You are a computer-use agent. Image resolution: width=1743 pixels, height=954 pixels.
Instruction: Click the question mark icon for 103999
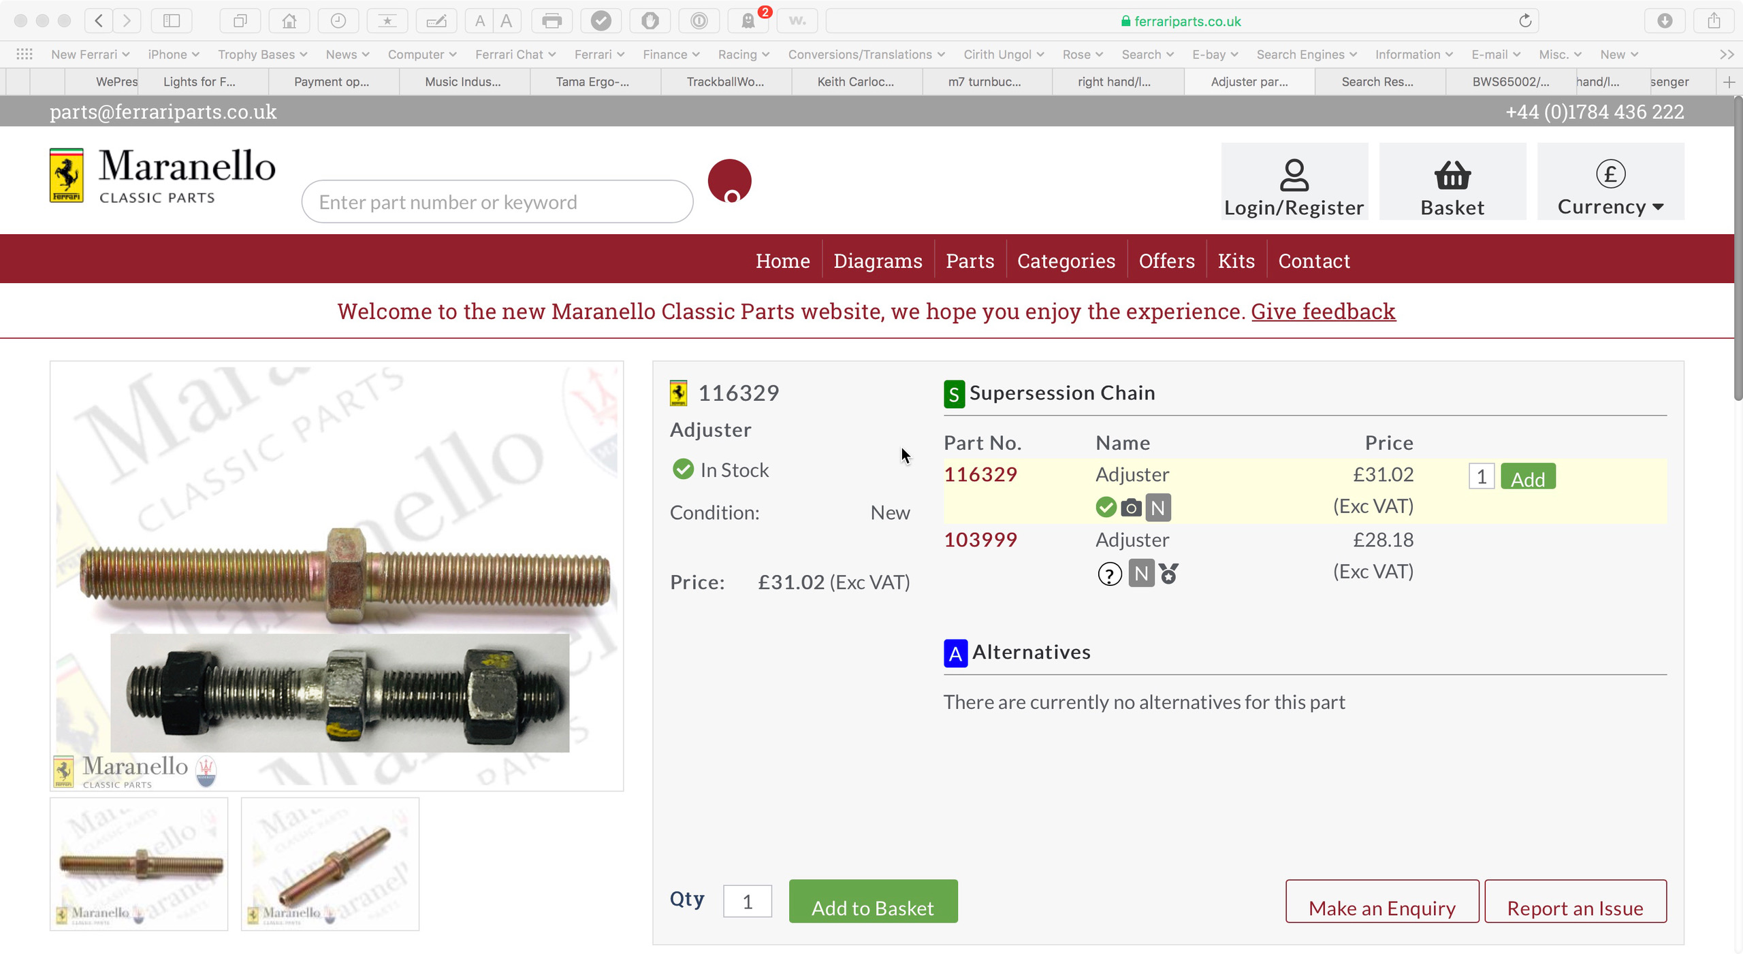pyautogui.click(x=1110, y=574)
